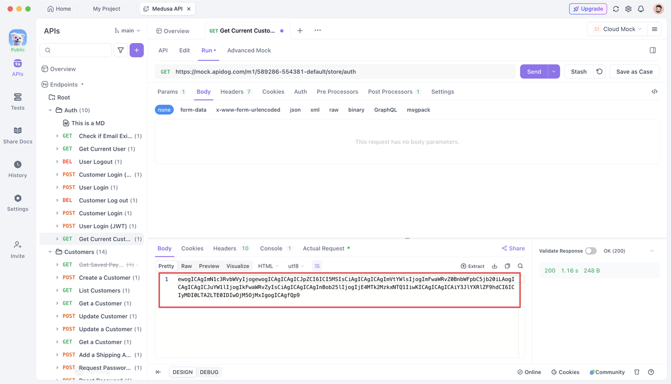Open the History sidebar section

(x=18, y=169)
